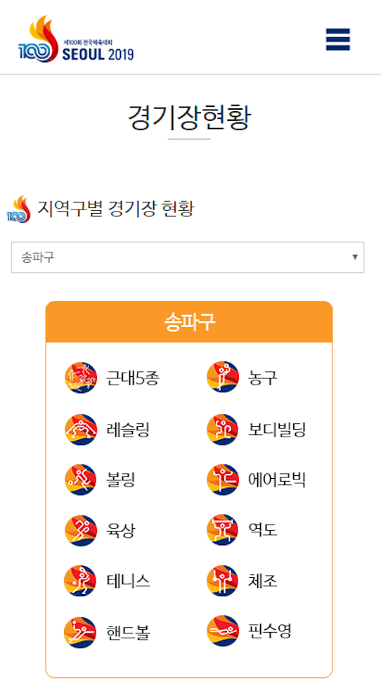This screenshot has height=682, width=381.
Task: Click the SEOUL 2019 logo
Action: point(76,39)
